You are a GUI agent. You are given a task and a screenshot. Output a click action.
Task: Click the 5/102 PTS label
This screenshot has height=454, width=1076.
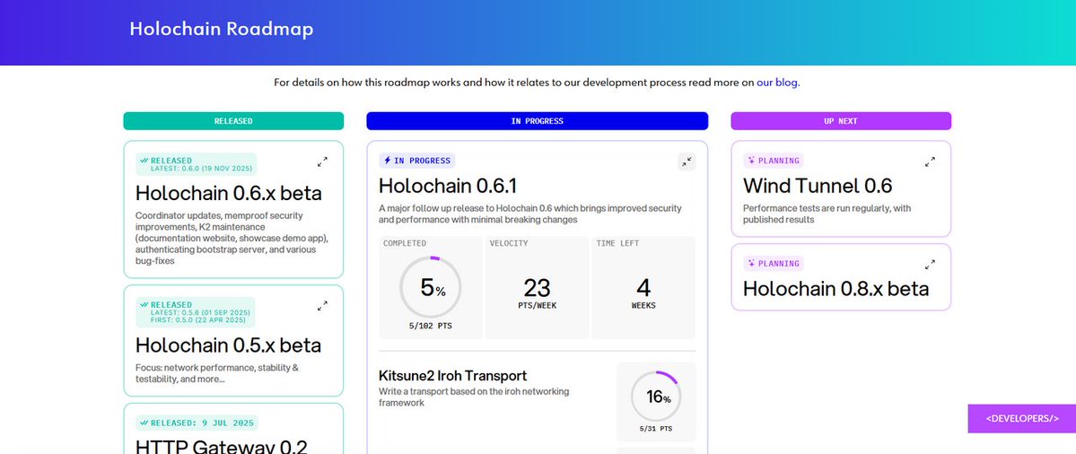[430, 326]
